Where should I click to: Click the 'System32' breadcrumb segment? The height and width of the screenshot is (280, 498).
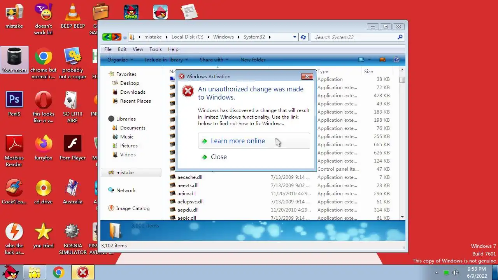coord(254,37)
